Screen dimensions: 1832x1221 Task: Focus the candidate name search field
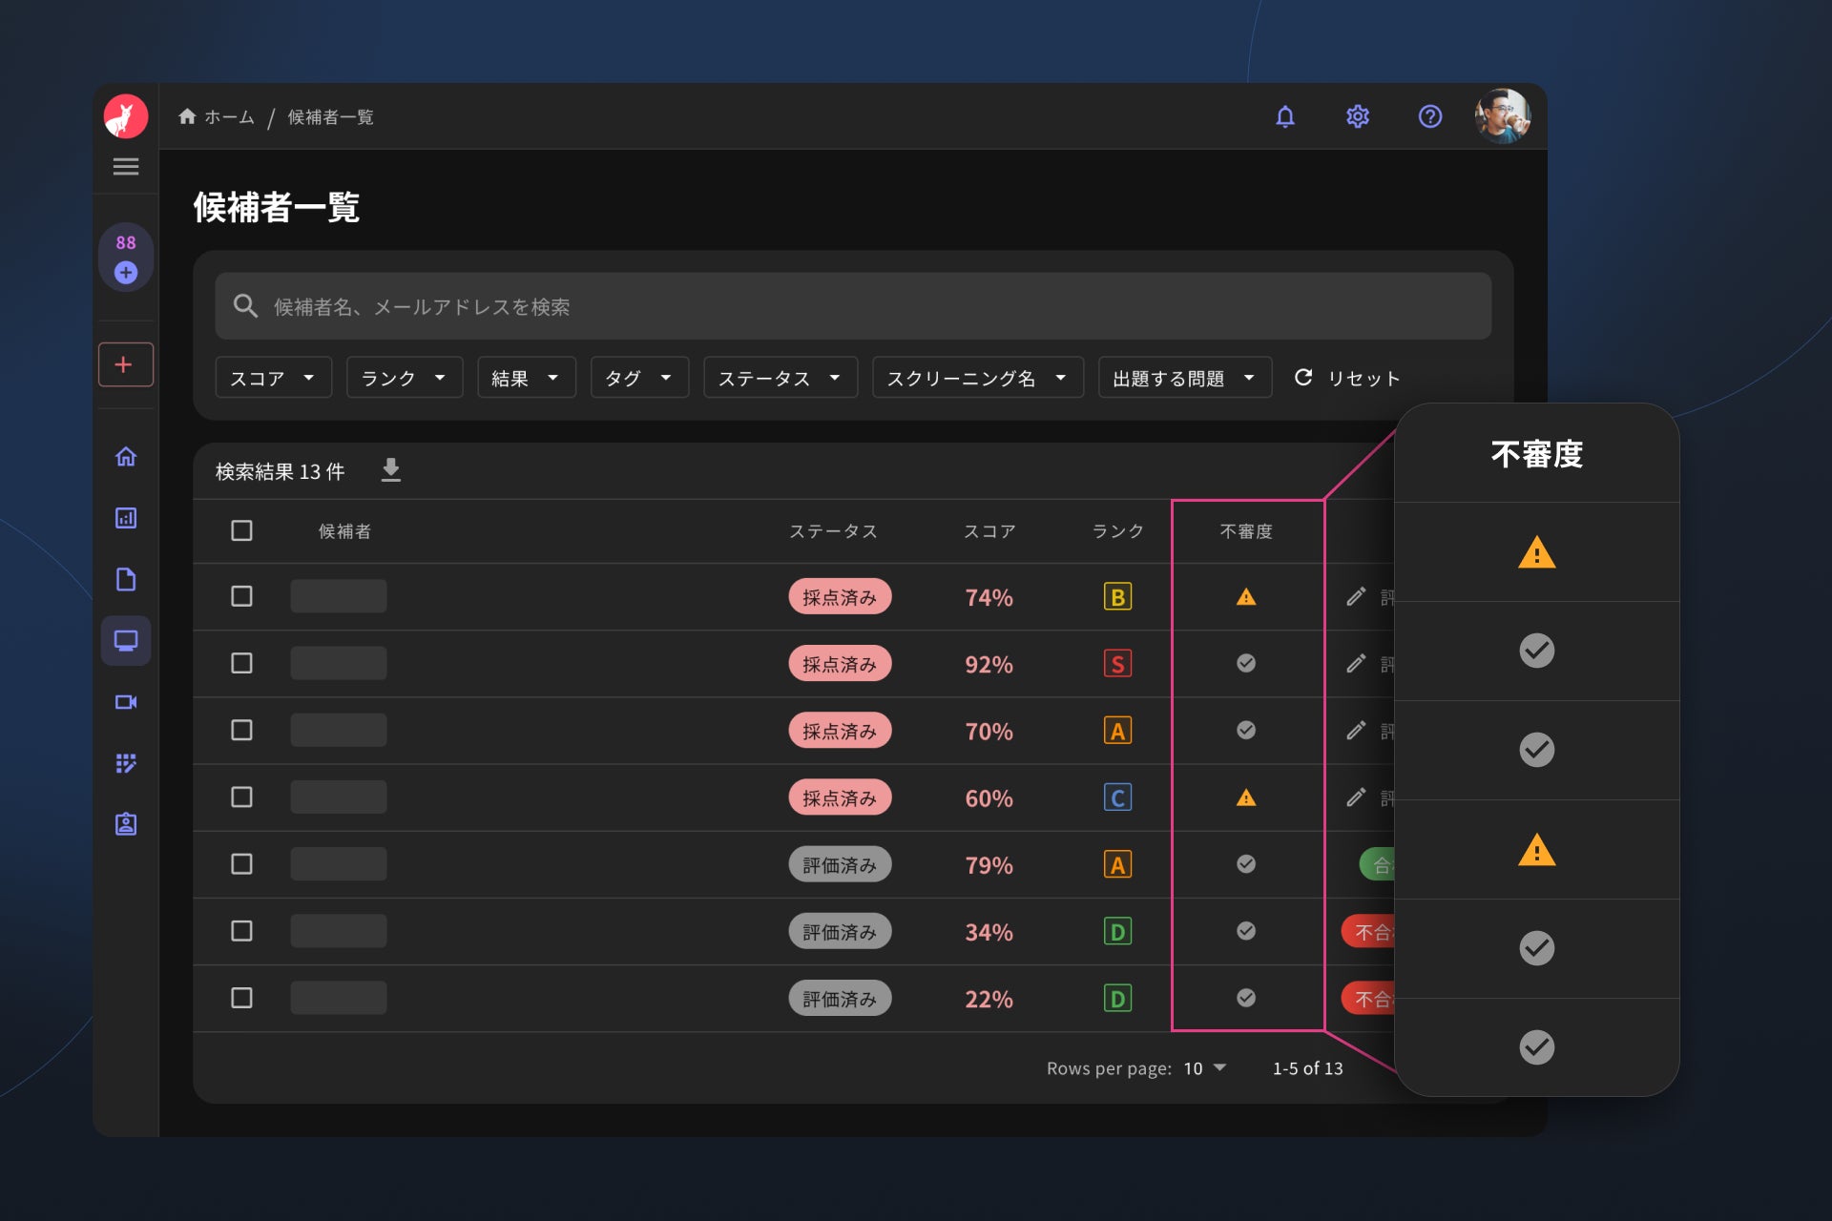tap(852, 306)
